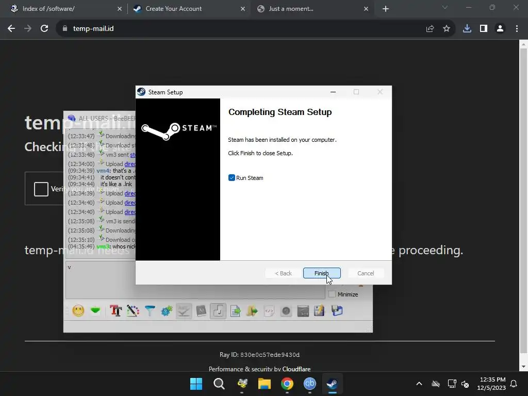Click the notepad-with-pencil icon in BeeBEEP toolbar
Screen dimensions: 528x396
(x=319, y=310)
